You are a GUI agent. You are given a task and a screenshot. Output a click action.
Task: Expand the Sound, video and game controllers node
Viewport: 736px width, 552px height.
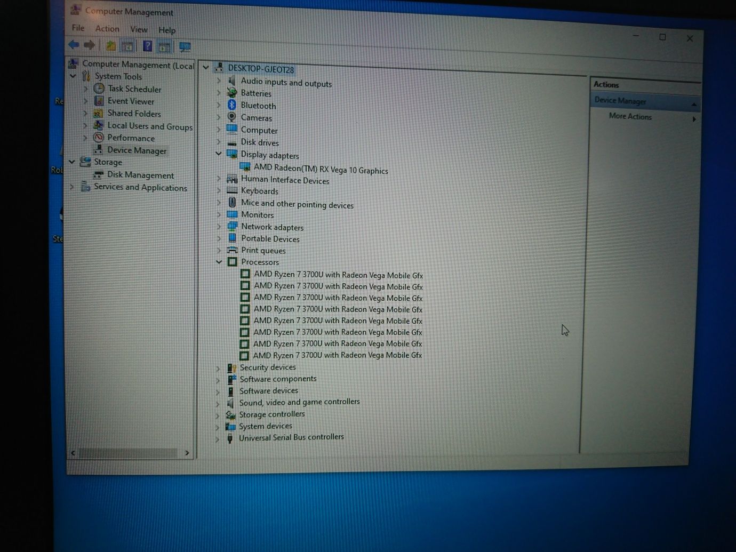pyautogui.click(x=218, y=404)
